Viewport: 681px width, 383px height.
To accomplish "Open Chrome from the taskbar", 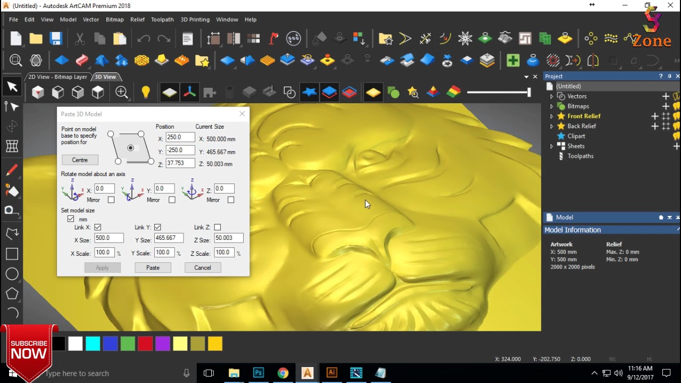I will (283, 373).
